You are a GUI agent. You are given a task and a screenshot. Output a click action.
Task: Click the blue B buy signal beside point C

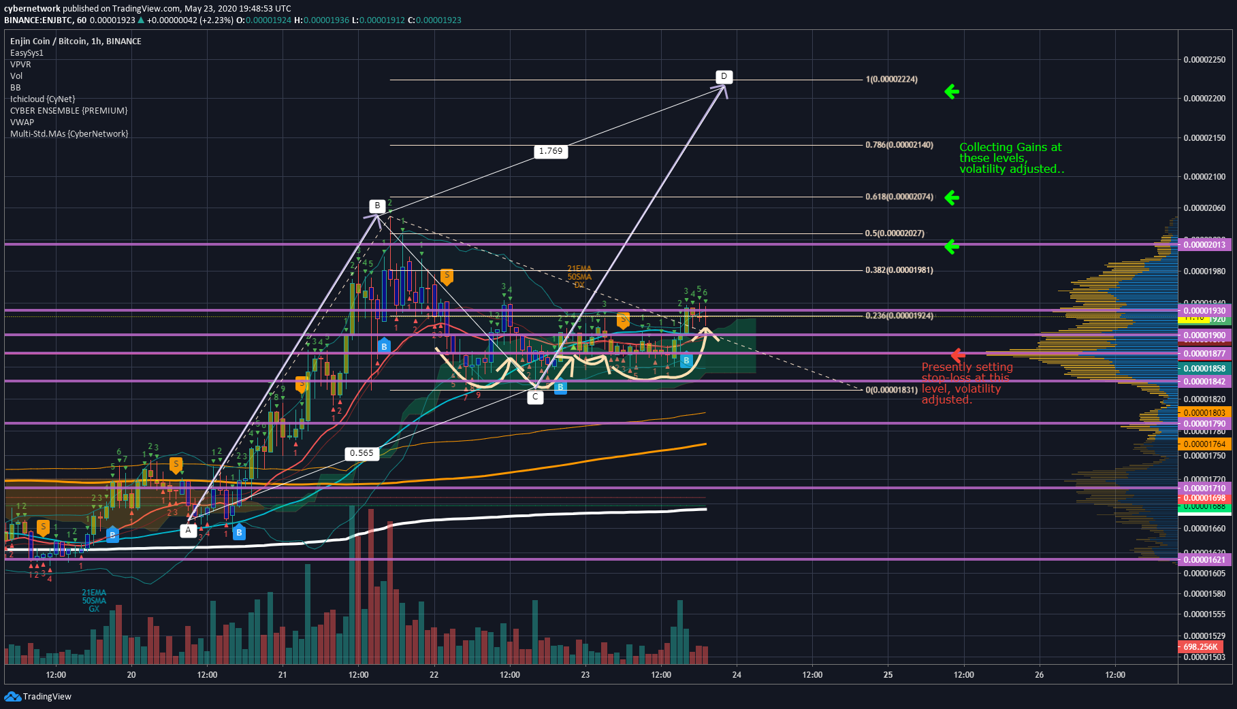tap(560, 387)
